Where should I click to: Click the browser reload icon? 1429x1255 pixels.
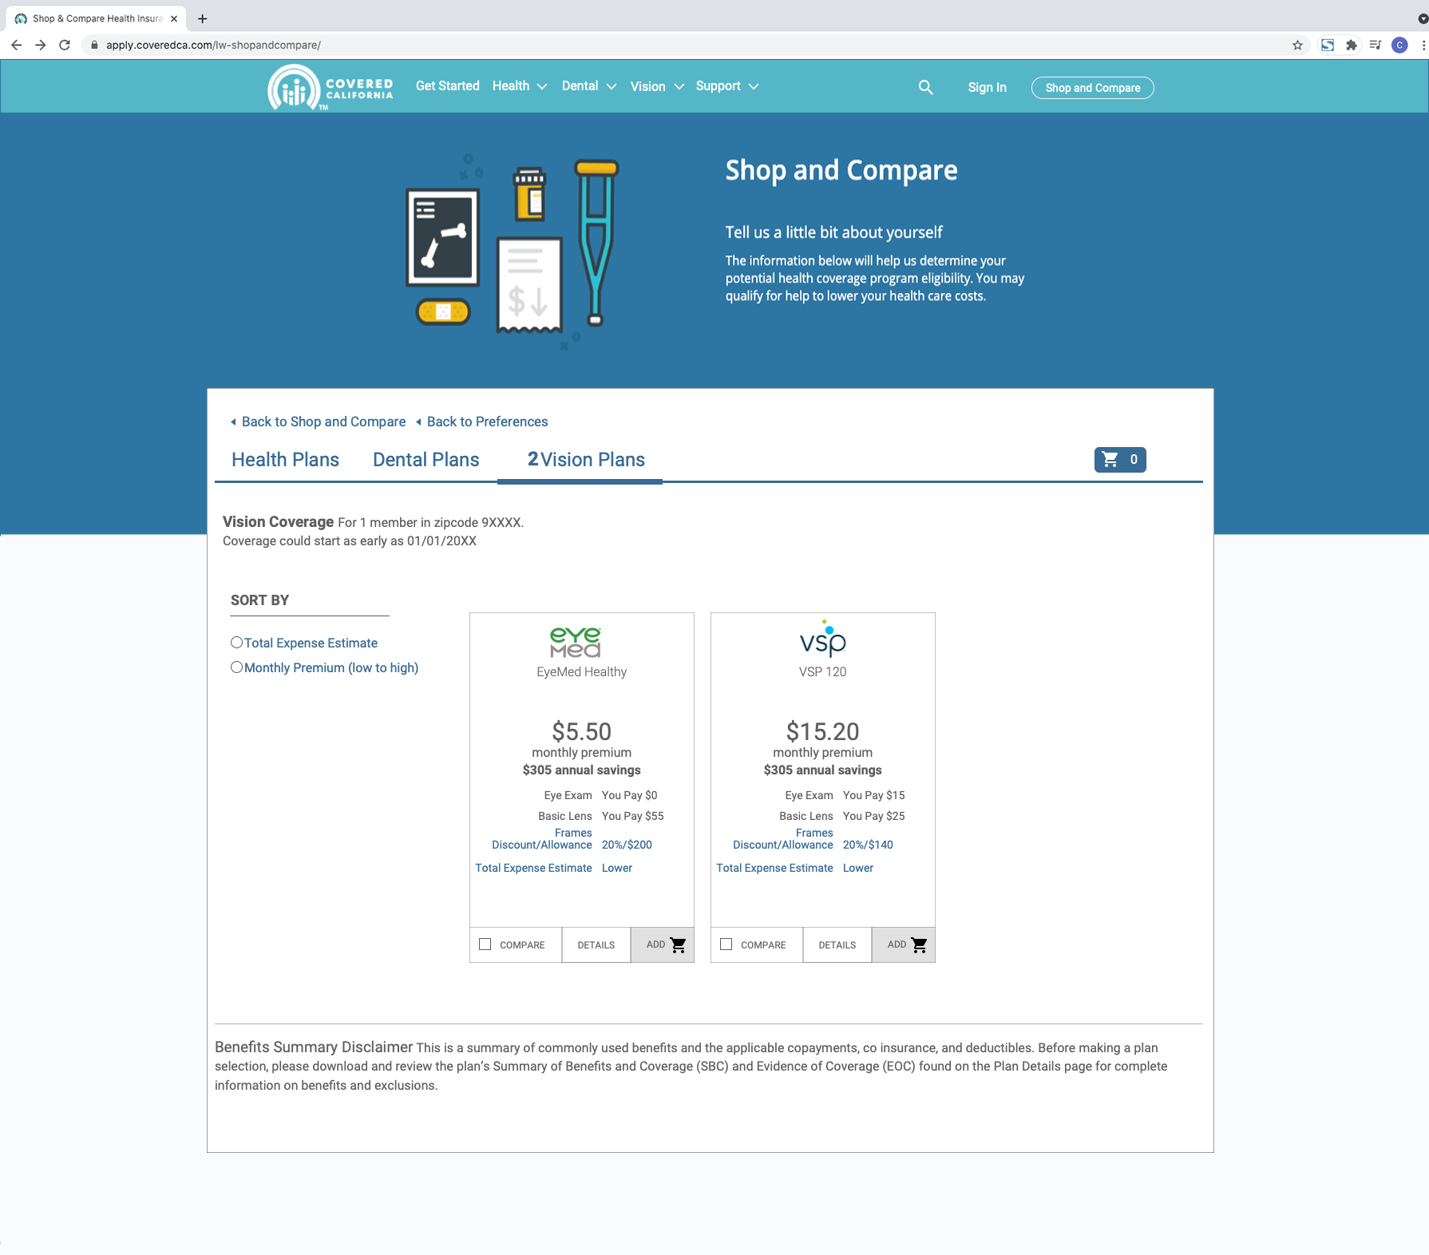click(x=65, y=46)
